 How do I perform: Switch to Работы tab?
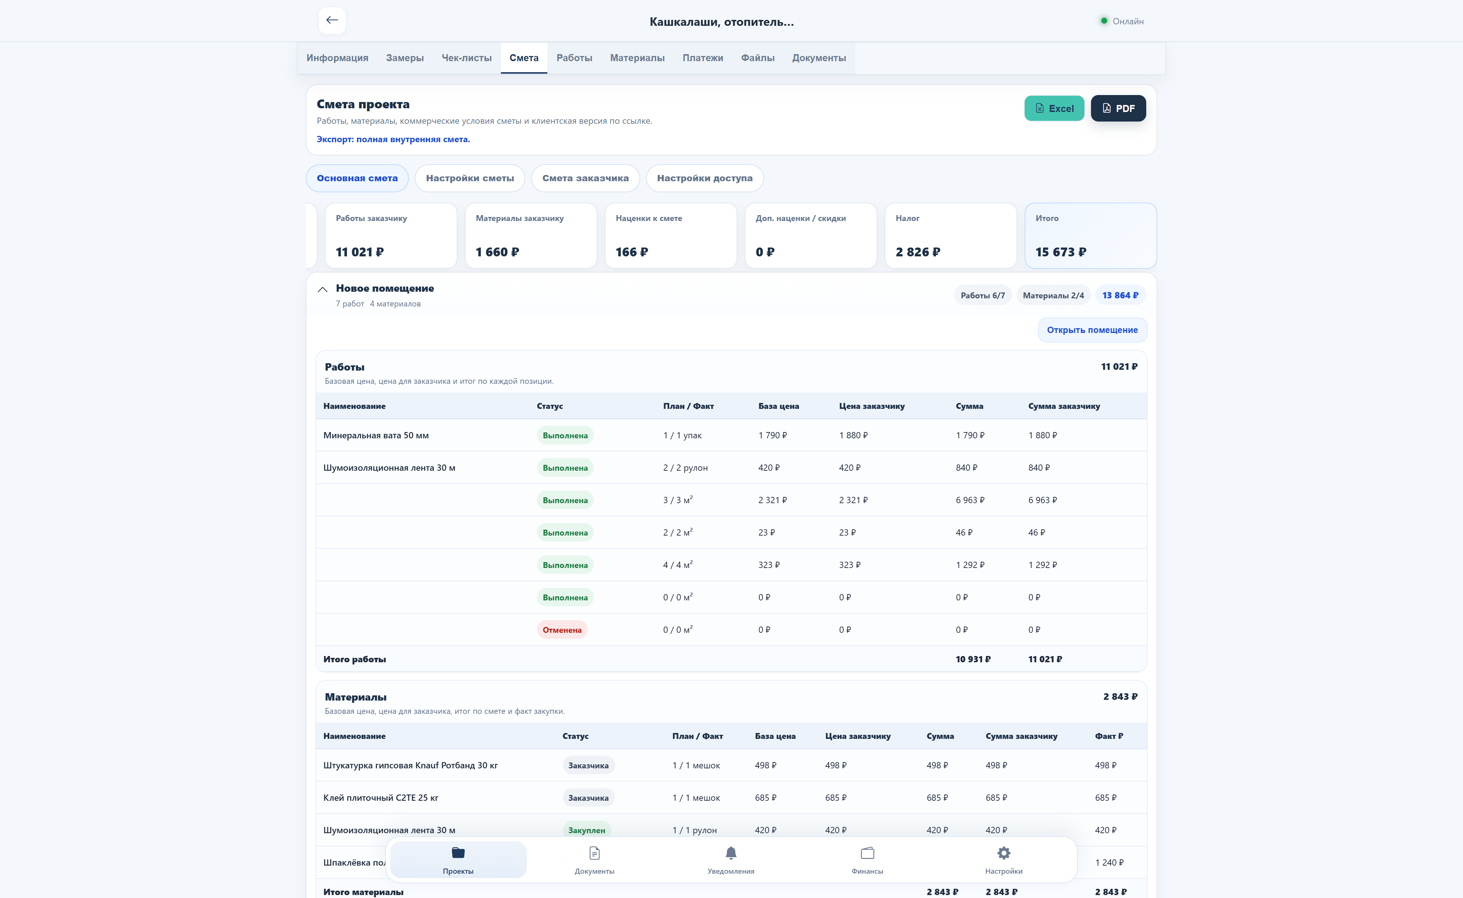click(x=574, y=57)
